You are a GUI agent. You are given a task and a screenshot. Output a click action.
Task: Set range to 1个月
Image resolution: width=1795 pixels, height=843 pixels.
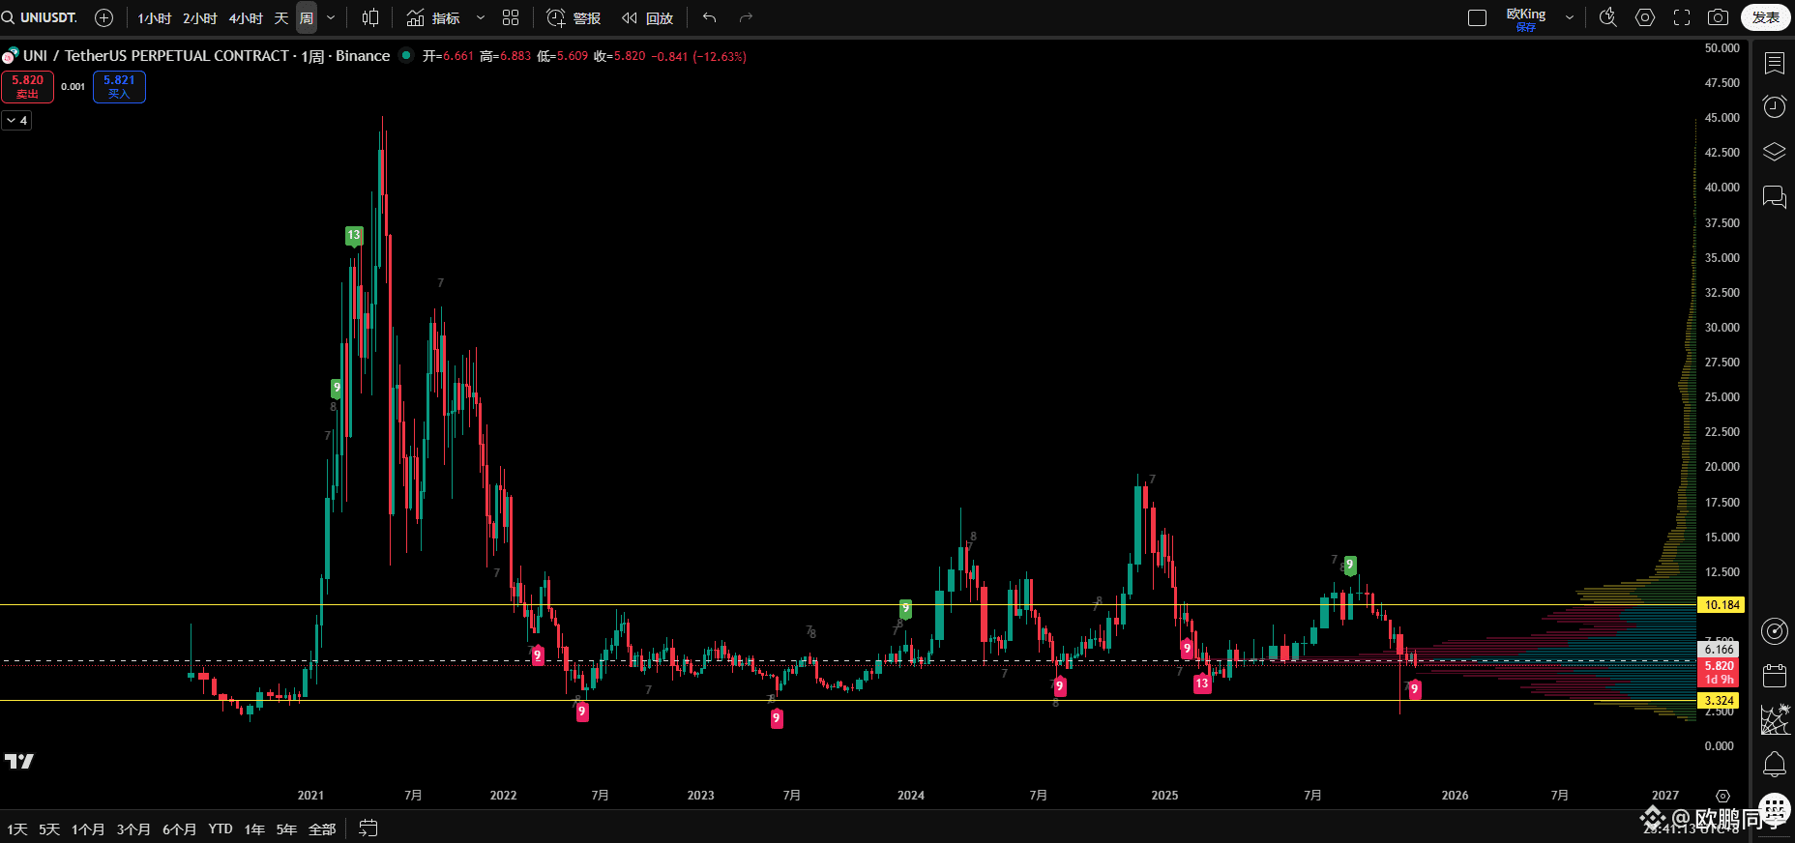(x=88, y=828)
